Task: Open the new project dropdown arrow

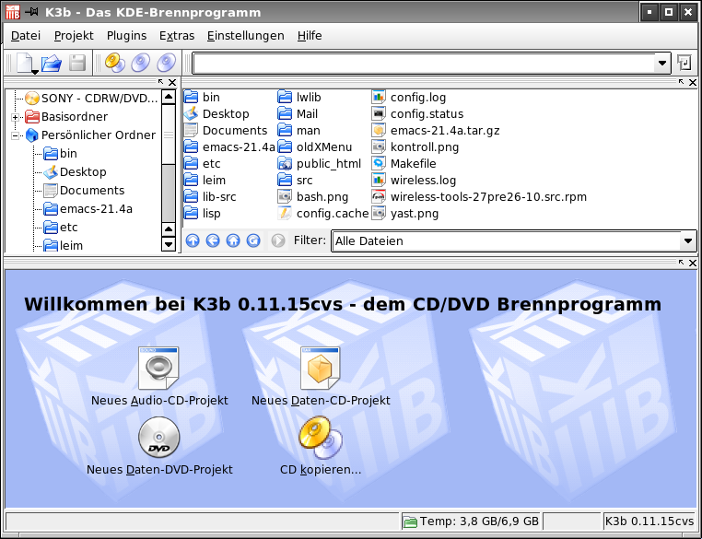Action: tap(35, 72)
